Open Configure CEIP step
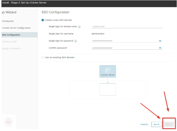Screen dimensions: 177x131 (x=9, y=42)
